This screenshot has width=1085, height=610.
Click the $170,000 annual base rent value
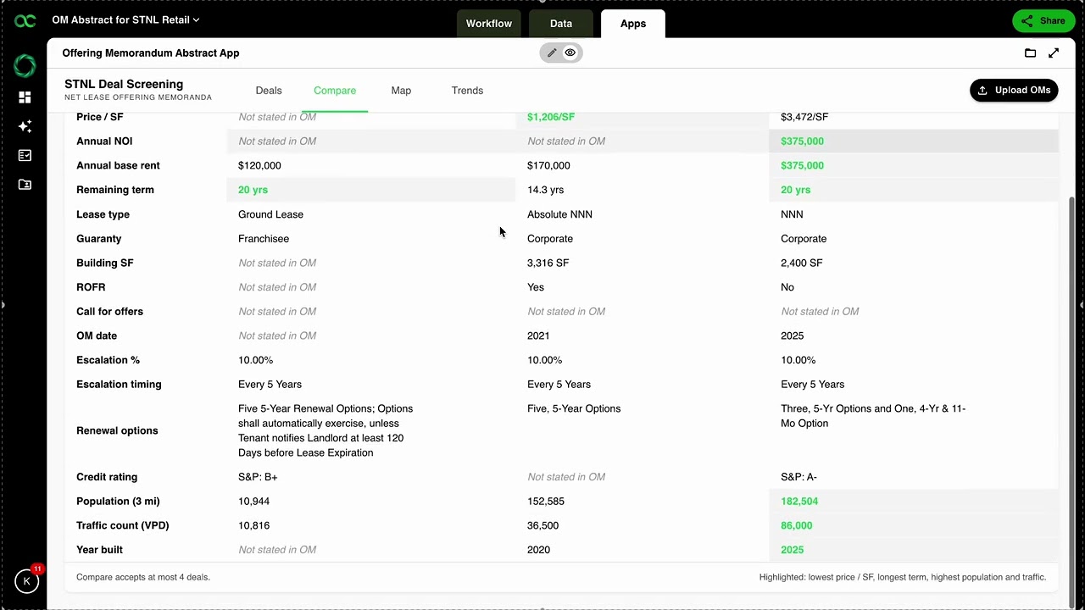(x=548, y=166)
